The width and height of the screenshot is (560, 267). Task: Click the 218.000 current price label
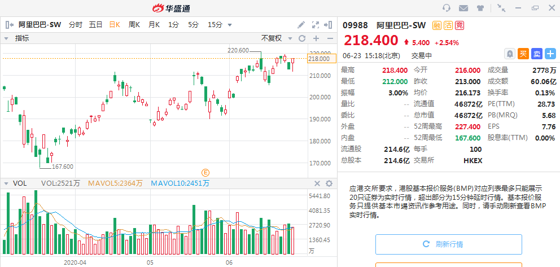point(321,59)
